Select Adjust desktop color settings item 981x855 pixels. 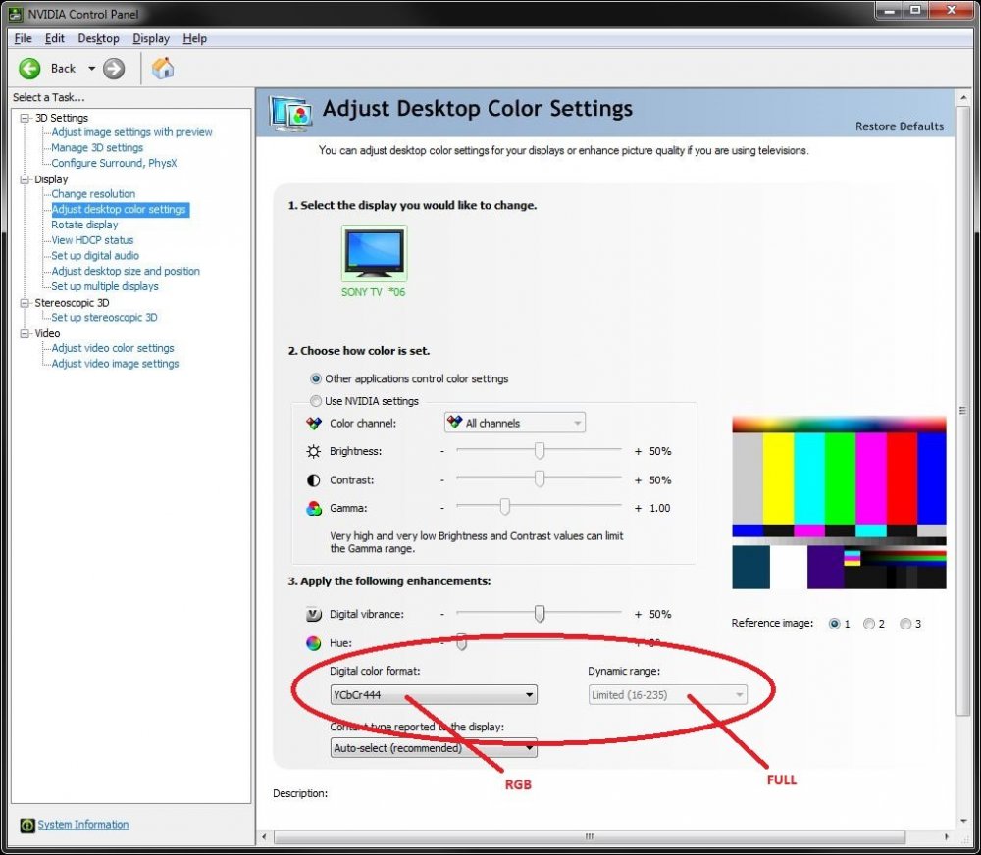(119, 210)
